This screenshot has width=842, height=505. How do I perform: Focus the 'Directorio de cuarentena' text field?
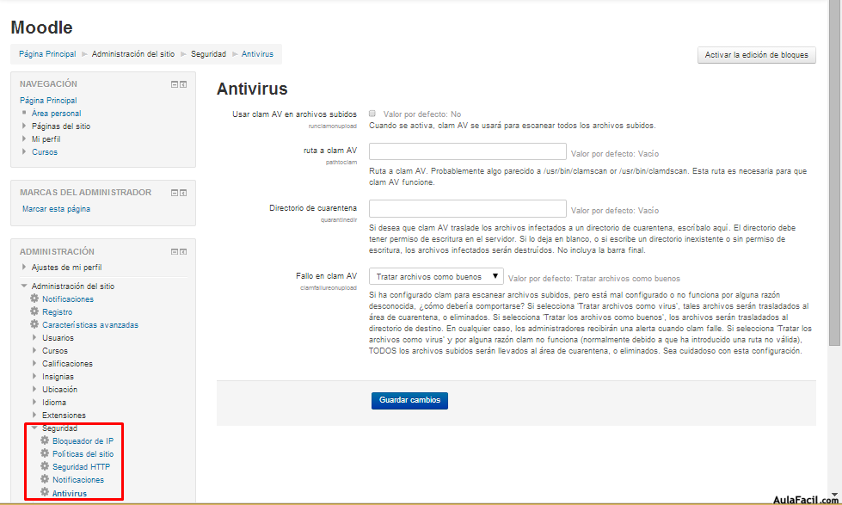(468, 208)
